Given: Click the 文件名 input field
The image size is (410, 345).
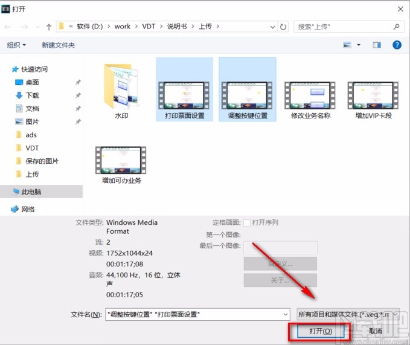Looking at the screenshot, I should (197, 314).
